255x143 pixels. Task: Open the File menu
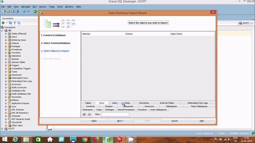point(3,7)
